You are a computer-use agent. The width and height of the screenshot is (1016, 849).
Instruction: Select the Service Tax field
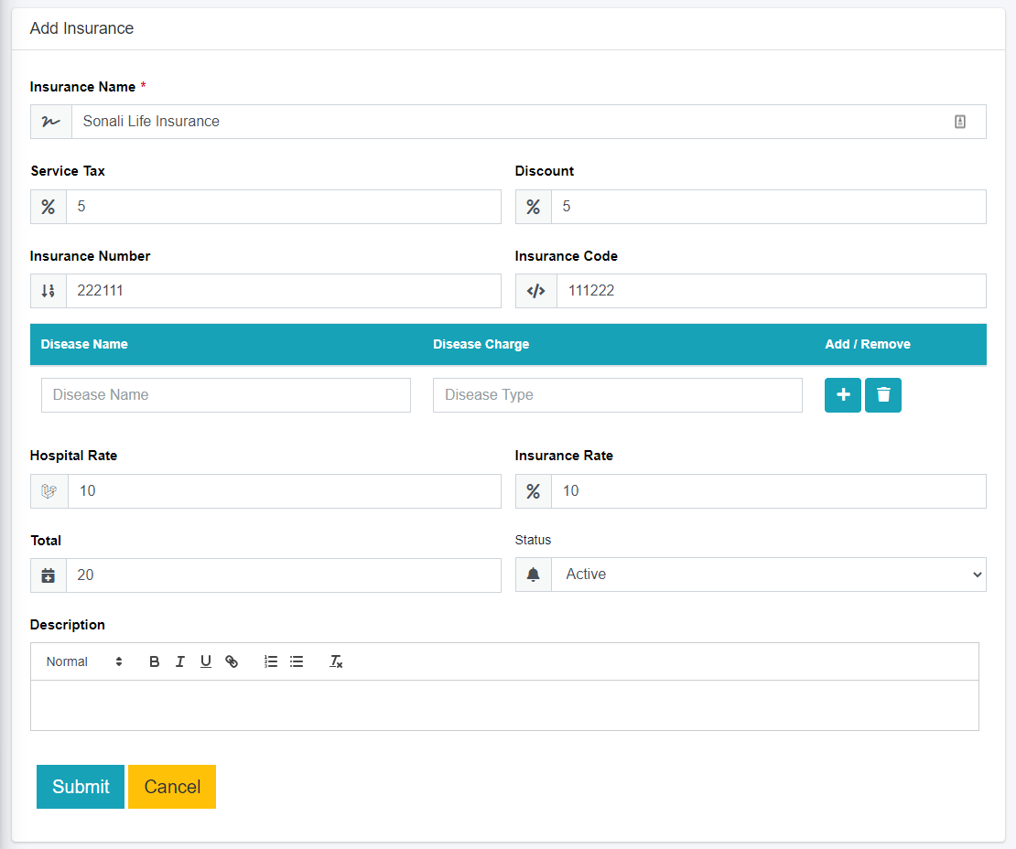(283, 207)
